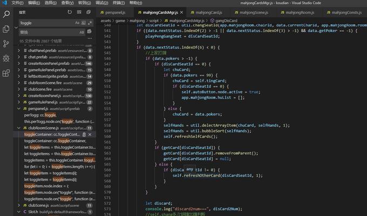Open the Run and Debug view

tap(6, 58)
